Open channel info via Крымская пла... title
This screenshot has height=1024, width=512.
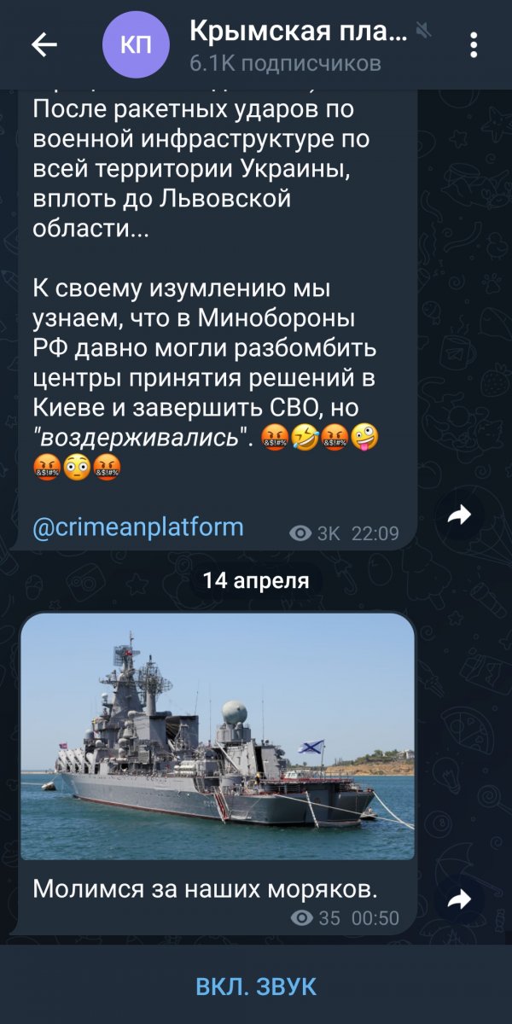click(298, 32)
